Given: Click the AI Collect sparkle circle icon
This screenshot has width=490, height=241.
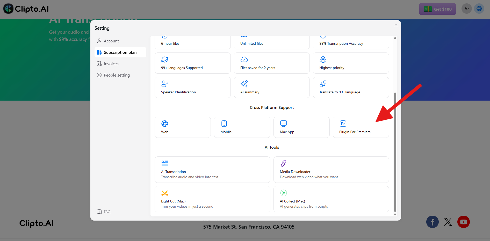Looking at the screenshot, I should point(284,193).
